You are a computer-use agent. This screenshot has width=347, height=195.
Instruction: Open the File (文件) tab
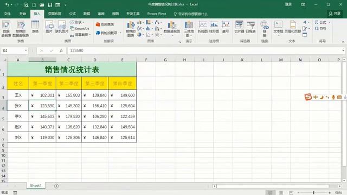pyautogui.click(x=7, y=14)
